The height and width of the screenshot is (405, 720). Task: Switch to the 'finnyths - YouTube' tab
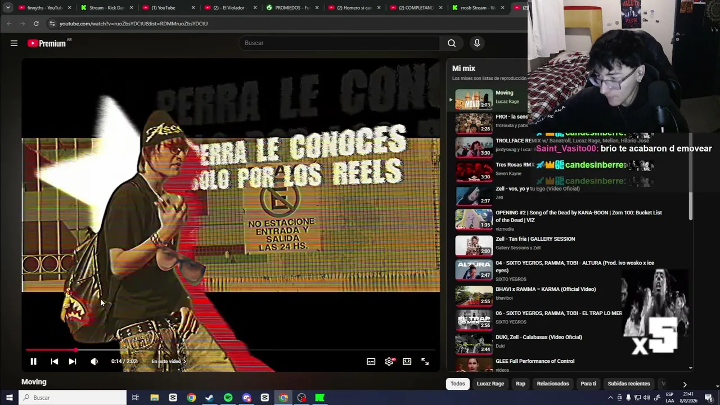45,8
